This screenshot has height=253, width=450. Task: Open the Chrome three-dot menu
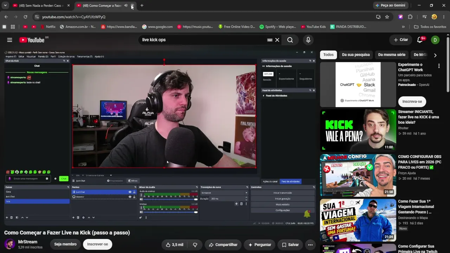point(444,17)
